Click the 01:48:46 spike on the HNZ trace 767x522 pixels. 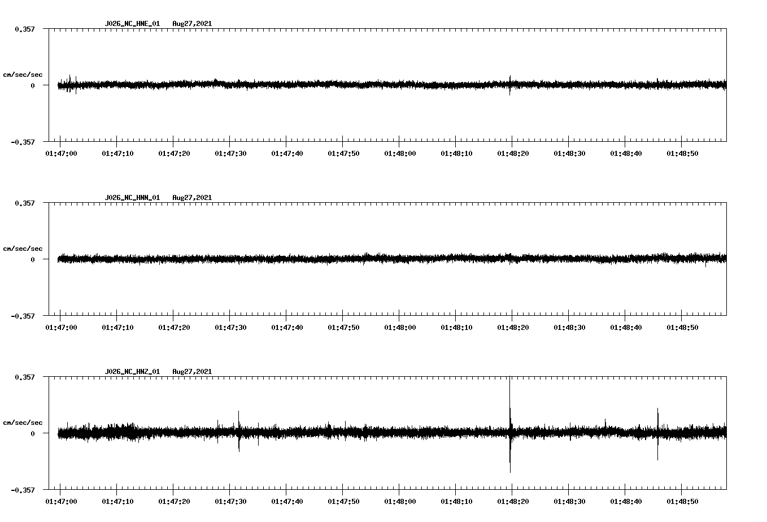pyautogui.click(x=657, y=434)
